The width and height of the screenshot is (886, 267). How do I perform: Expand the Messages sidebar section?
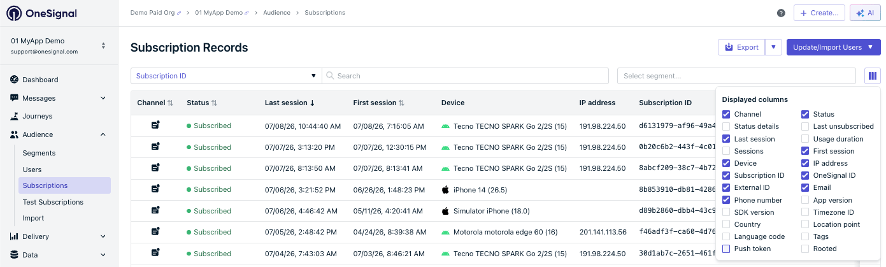(x=103, y=98)
